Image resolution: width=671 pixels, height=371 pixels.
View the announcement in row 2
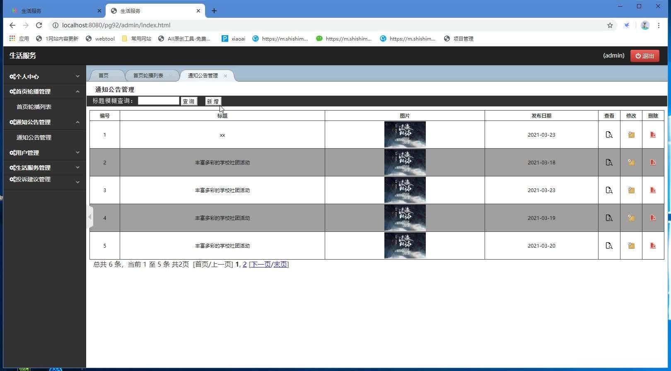click(x=609, y=162)
